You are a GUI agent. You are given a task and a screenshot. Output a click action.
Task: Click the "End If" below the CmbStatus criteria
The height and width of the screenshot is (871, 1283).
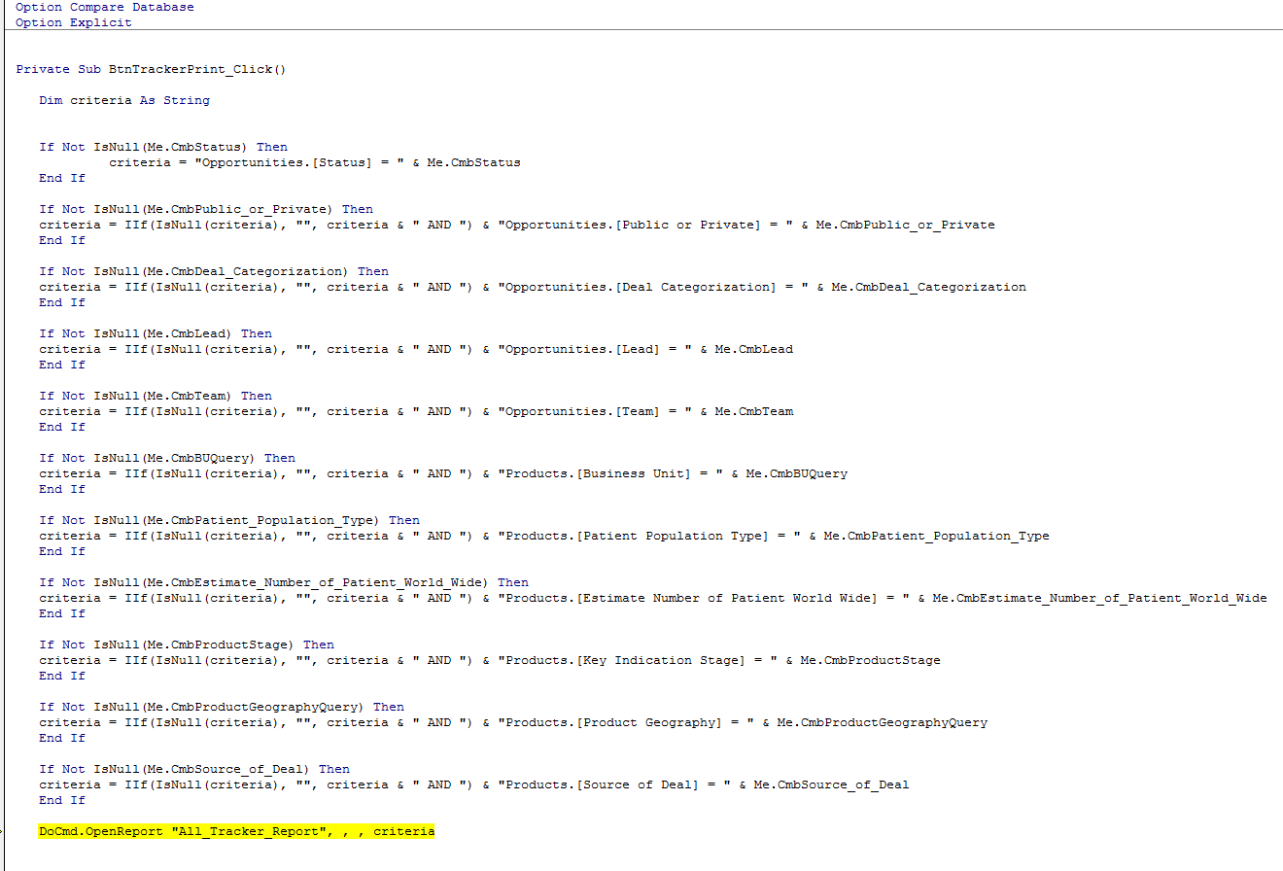pos(62,178)
